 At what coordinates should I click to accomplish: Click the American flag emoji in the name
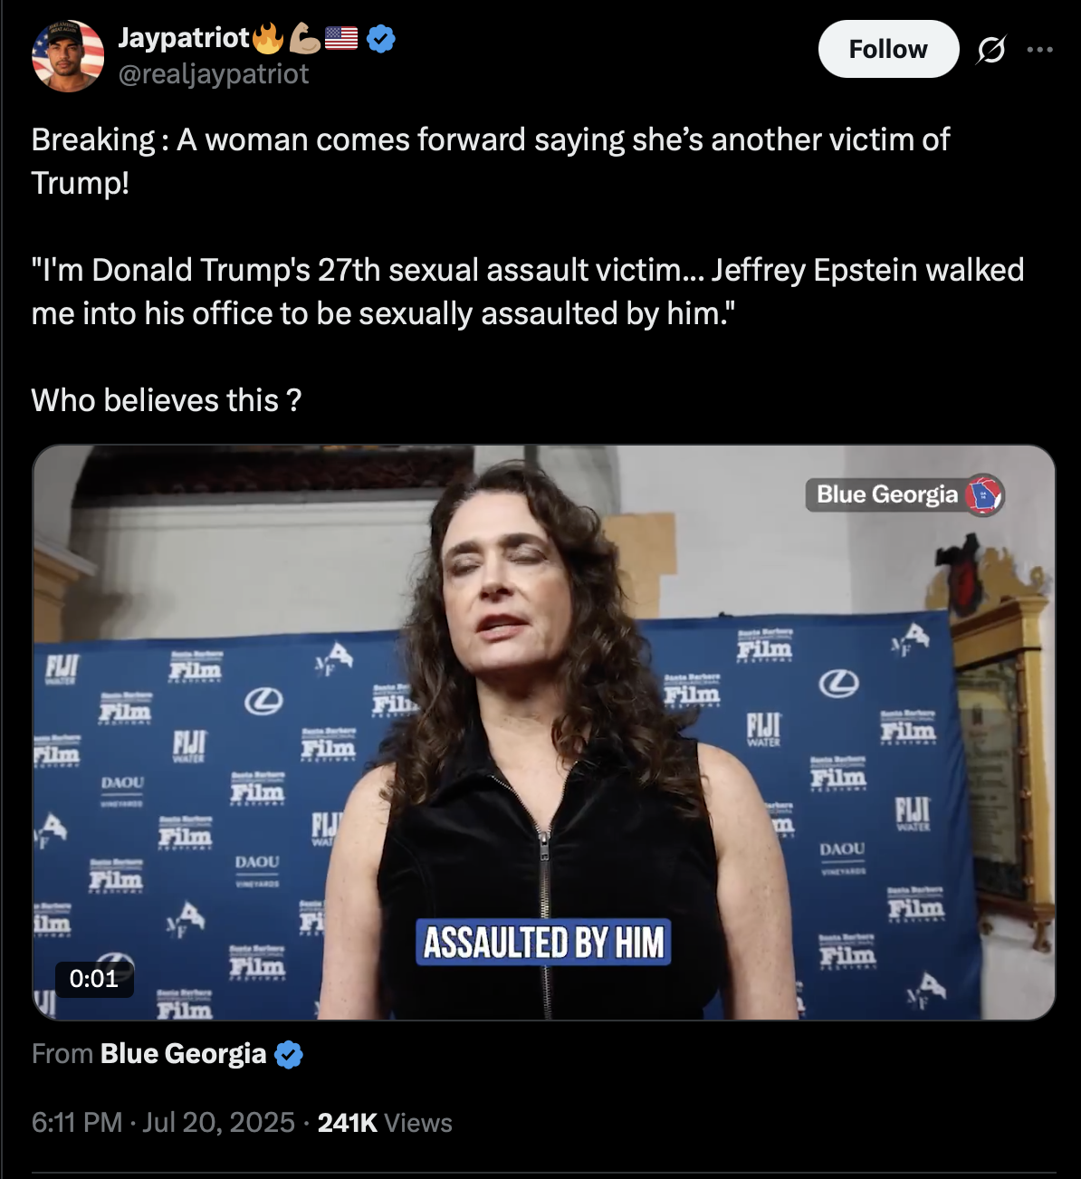click(341, 38)
